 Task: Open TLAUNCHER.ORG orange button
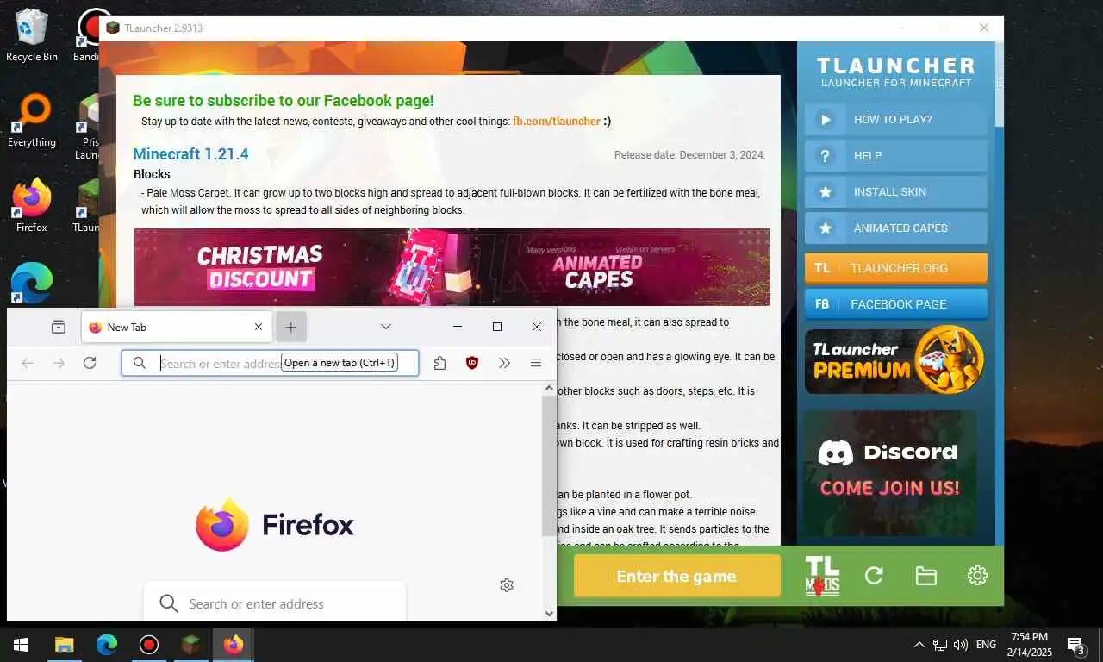tap(896, 268)
